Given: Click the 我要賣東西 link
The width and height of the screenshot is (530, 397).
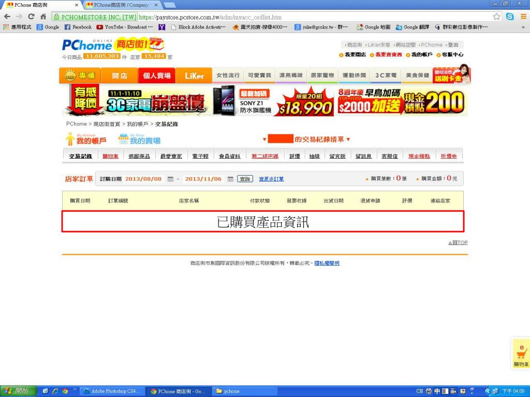Looking at the screenshot, I should pos(389,55).
